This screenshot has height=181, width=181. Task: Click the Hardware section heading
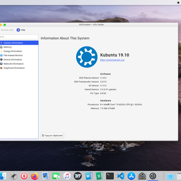(105, 100)
